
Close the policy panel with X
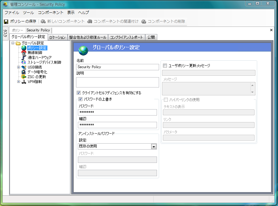(271, 30)
